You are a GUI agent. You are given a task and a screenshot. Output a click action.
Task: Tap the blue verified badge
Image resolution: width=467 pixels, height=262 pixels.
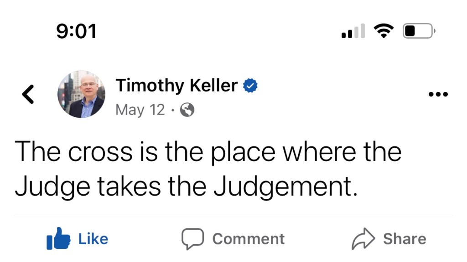click(250, 86)
